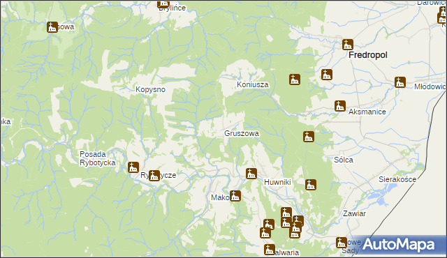Click the church marker at Fredropol
Viewport: 447px width, 258px height.
click(x=348, y=45)
